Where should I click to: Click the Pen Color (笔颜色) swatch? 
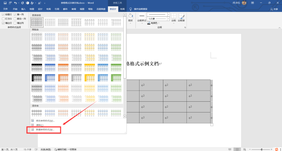pos(149,23)
